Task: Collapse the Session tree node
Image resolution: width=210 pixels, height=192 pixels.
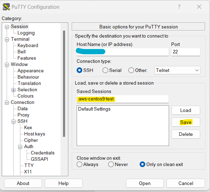Action: click(7, 27)
